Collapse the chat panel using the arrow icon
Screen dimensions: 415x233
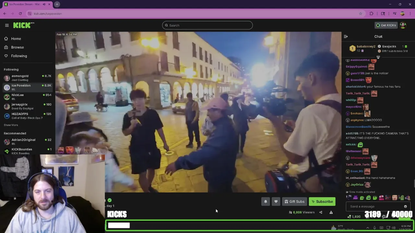click(x=346, y=37)
